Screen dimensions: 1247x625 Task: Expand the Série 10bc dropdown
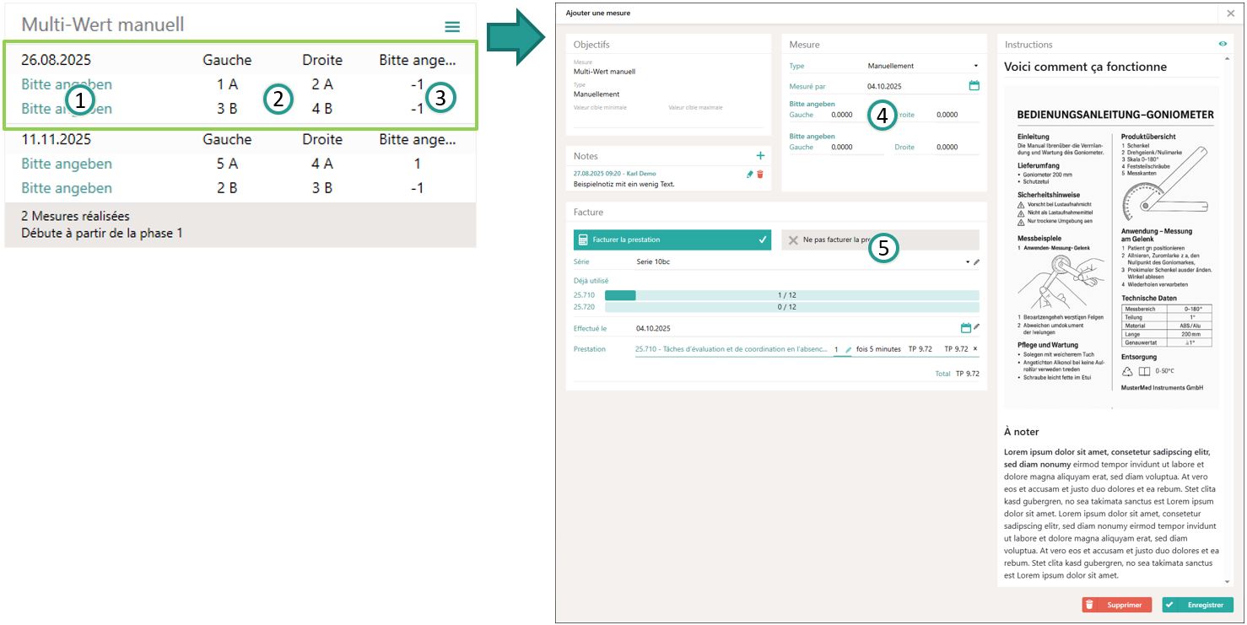point(967,262)
